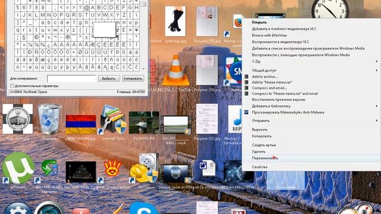Select the Рисунок (36).jpg icon

207,70
